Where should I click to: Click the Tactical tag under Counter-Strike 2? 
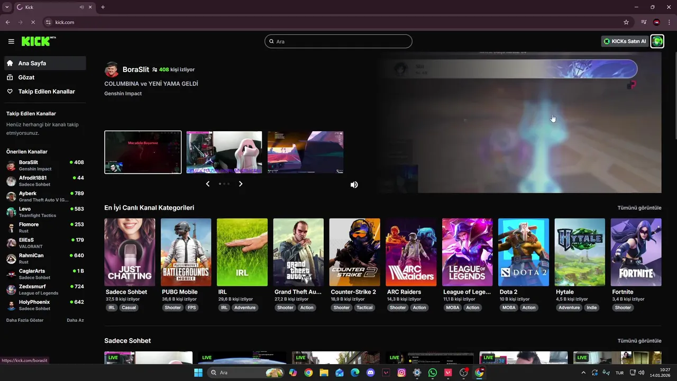[364, 307]
